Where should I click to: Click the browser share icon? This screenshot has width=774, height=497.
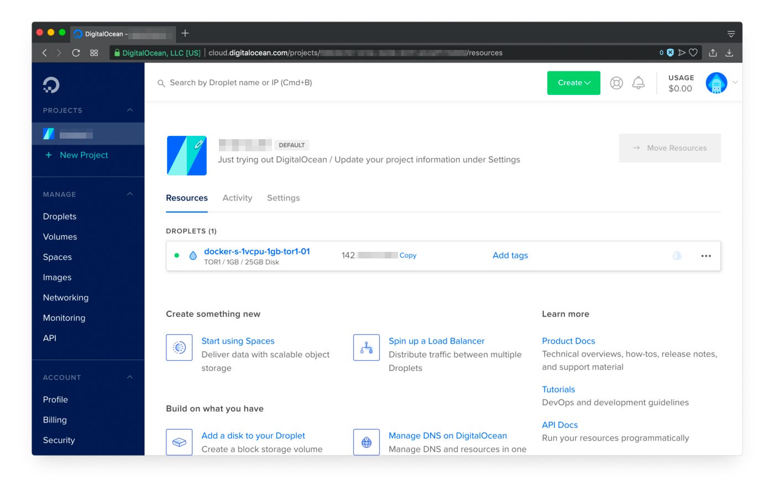coord(713,52)
